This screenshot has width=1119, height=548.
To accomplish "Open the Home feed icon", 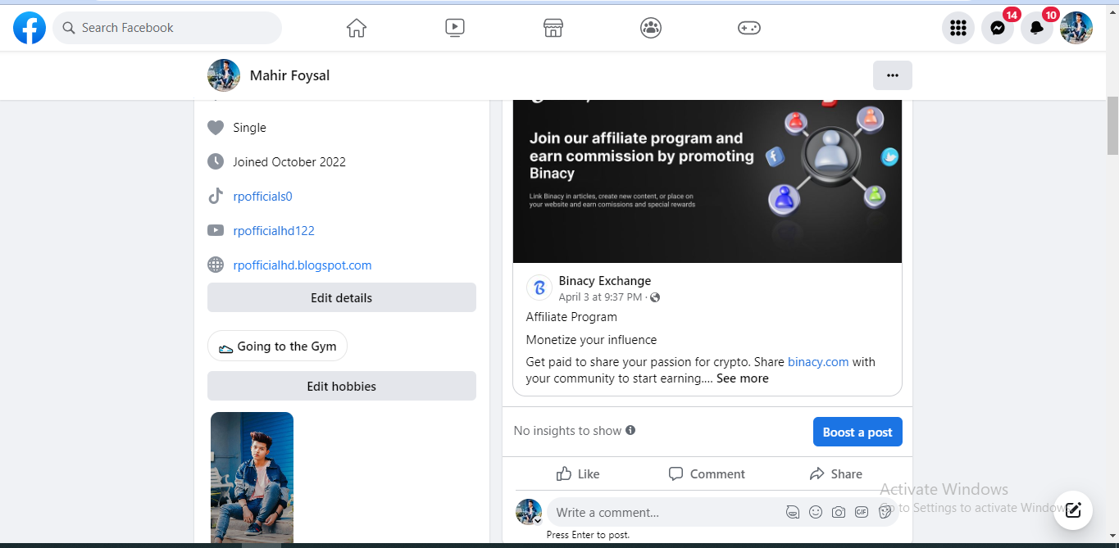I will [x=357, y=28].
